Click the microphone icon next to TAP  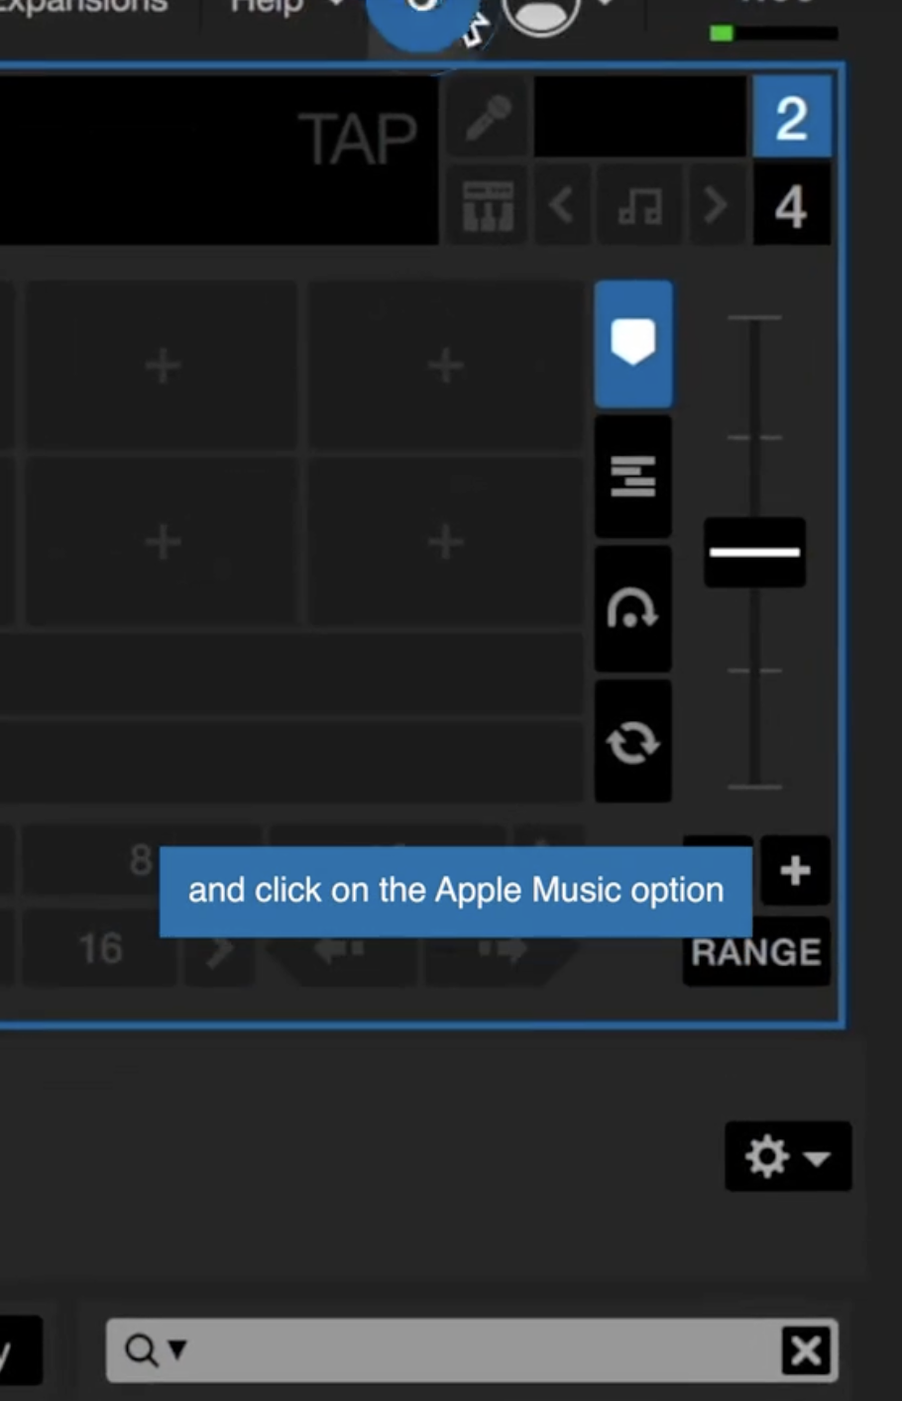tap(487, 119)
